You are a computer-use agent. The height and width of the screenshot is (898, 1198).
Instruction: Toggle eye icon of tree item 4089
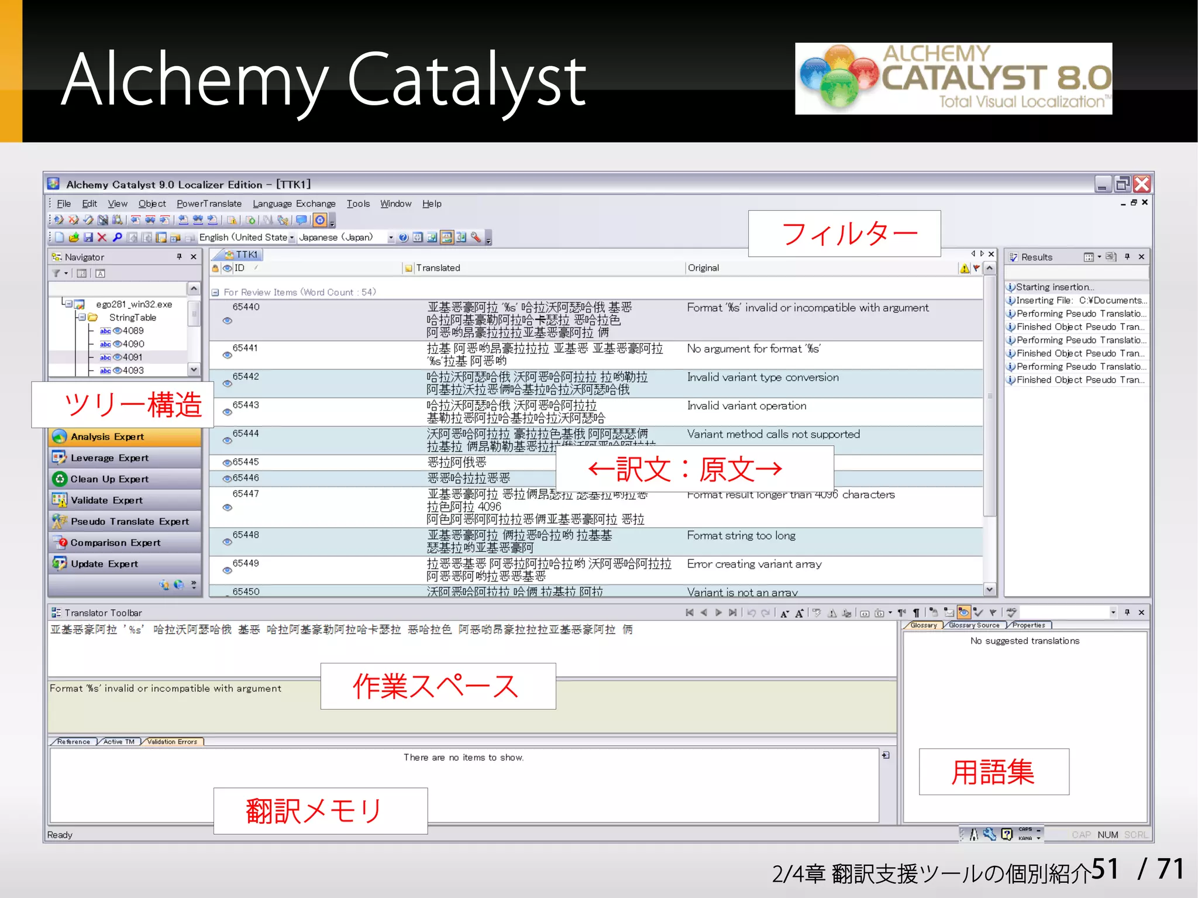[x=117, y=331]
